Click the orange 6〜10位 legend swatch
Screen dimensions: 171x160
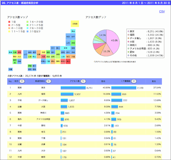point(9,28)
